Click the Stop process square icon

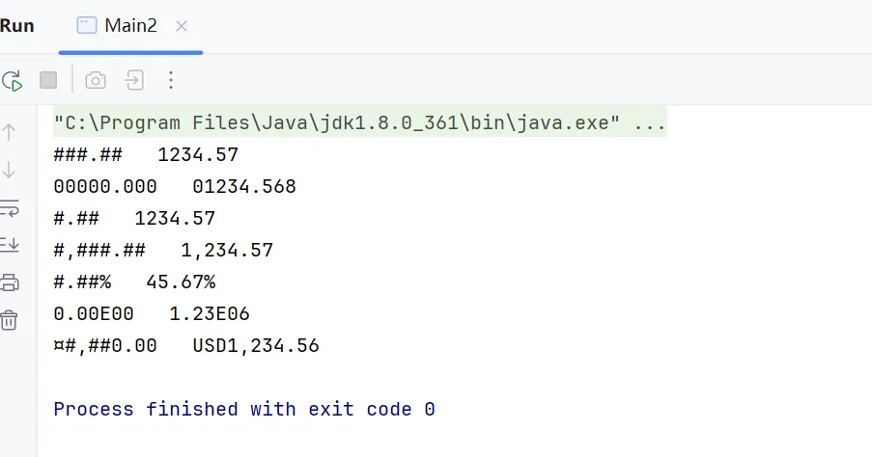pos(48,80)
